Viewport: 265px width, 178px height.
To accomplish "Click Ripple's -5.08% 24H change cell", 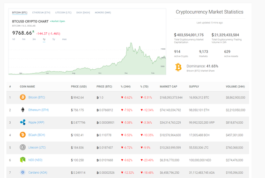I will [126, 123].
